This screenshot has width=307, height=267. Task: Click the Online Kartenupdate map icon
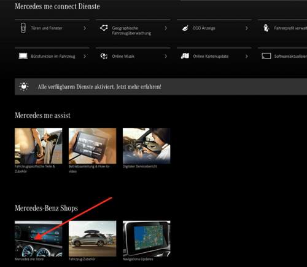[185, 56]
